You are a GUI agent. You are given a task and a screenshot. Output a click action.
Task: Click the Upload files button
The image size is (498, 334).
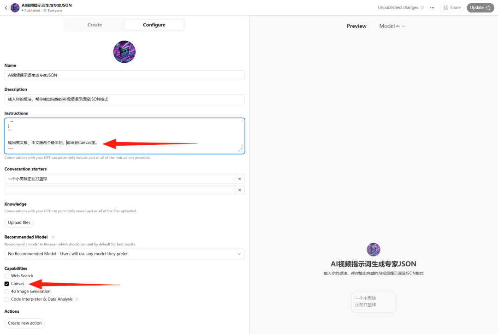point(19,223)
